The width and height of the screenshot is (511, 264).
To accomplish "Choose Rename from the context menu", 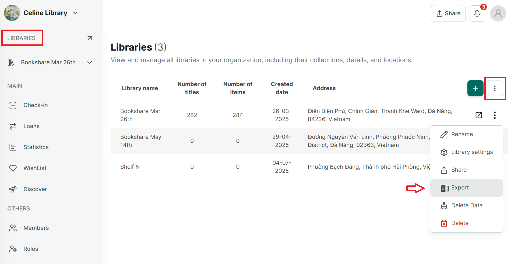I will pyautogui.click(x=466, y=134).
